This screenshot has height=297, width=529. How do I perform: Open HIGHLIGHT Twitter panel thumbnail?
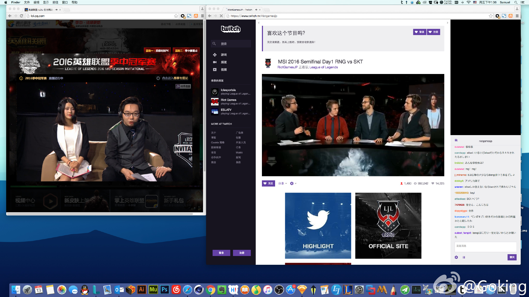[x=318, y=226]
